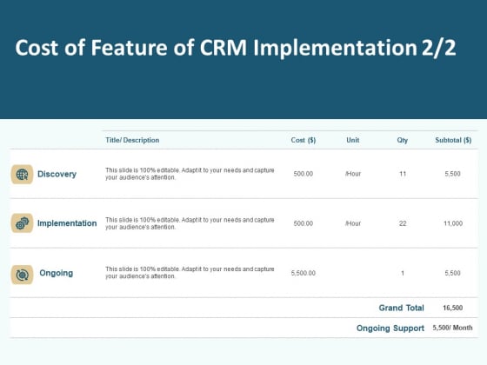Click the Ongoing refresh cycle icon

[x=22, y=275]
